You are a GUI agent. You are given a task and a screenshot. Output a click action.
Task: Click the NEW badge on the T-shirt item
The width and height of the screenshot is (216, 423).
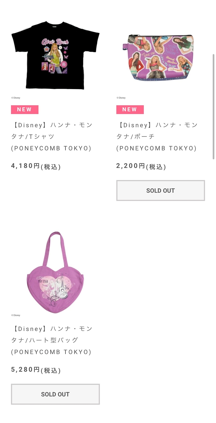tap(25, 110)
